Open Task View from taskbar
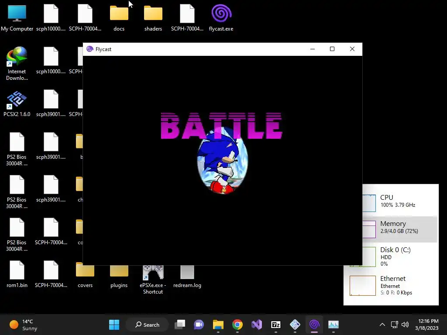Viewport: 447px width, 335px height. pos(180,325)
